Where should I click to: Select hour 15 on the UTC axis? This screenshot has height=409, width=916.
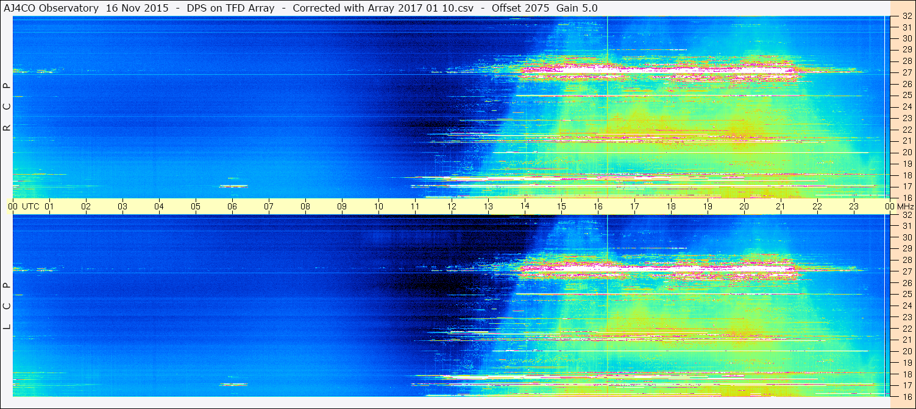561,206
